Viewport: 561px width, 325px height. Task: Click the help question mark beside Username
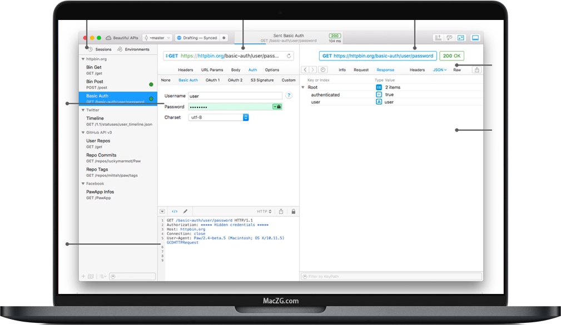point(289,96)
